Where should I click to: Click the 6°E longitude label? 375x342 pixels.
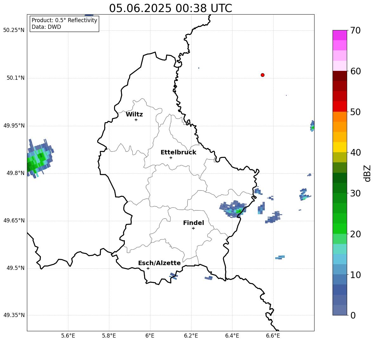(150, 336)
